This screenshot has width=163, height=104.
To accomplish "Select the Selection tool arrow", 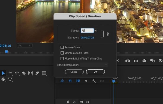I will pyautogui.click(x=3, y=73).
